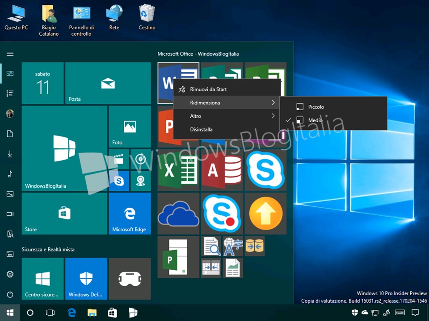Open the Excel tile

tap(178, 170)
